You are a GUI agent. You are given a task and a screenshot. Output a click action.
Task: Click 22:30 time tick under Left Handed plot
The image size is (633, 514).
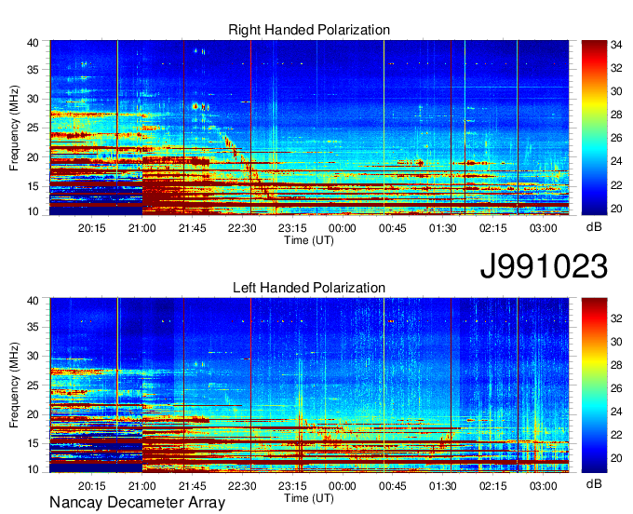(242, 486)
